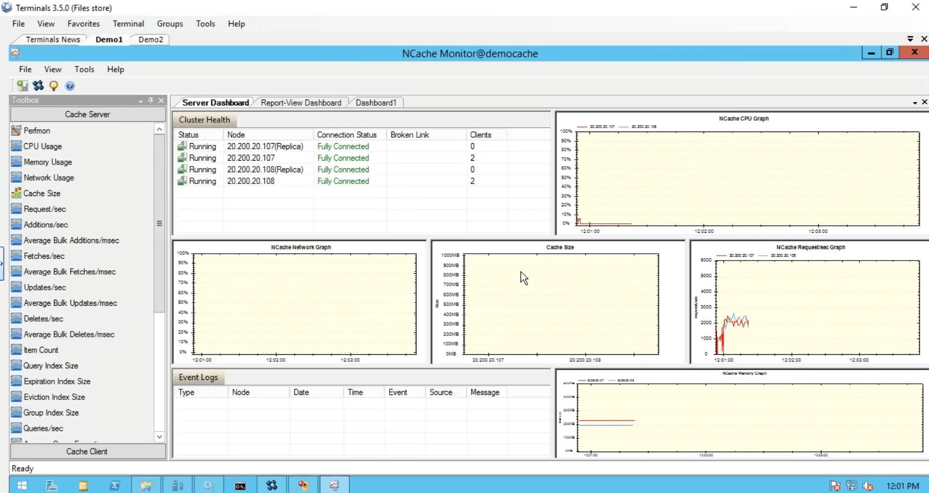Click the network tray icon
Image resolution: width=929 pixels, height=493 pixels.
[x=851, y=485]
